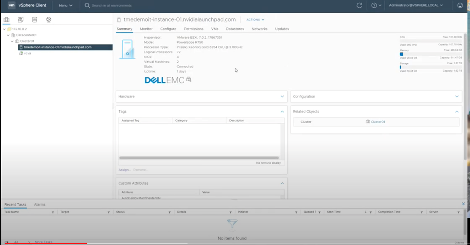Open the Storage inventory view icon
470x245 pixels.
35,20
